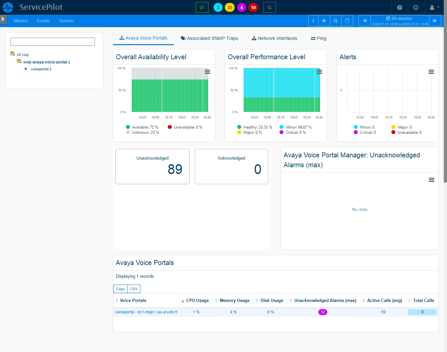447x352 pixels.
Task: Toggle the Major 0 % legend series
Action: (x=249, y=132)
